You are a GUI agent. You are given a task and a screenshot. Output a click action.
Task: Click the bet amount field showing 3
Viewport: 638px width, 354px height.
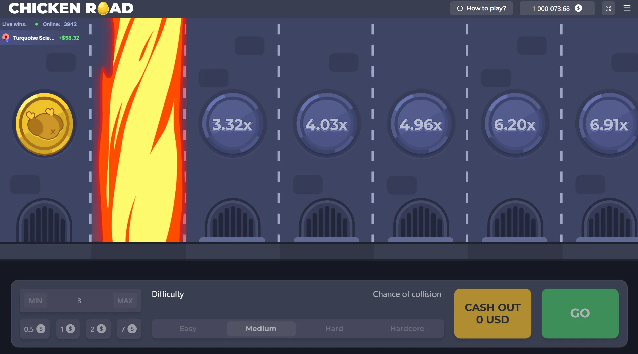[x=79, y=301]
